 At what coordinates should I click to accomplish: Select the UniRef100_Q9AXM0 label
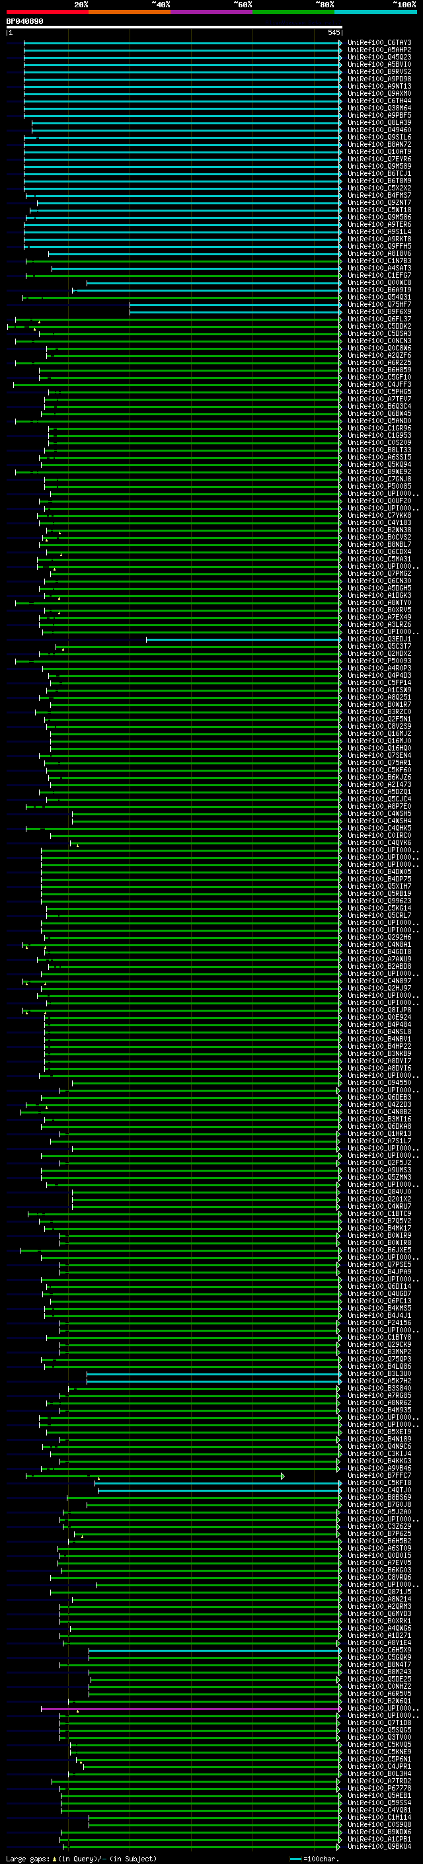pos(379,93)
